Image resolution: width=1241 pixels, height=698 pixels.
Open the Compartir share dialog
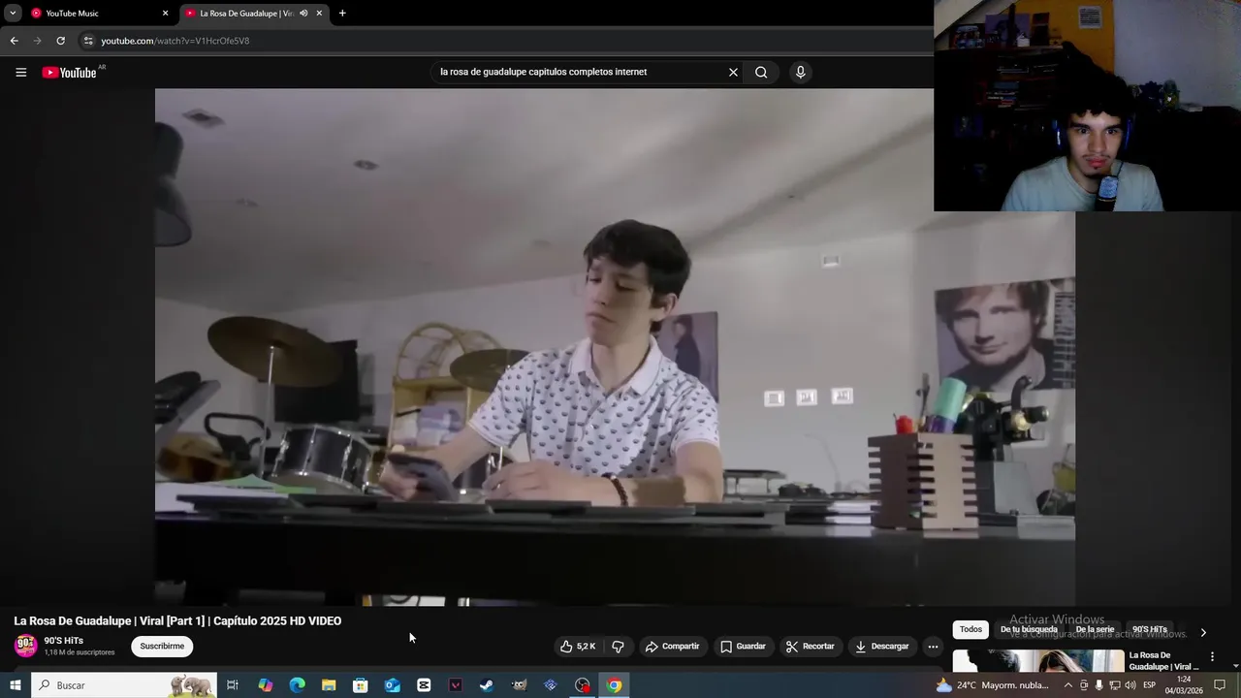[x=672, y=647]
